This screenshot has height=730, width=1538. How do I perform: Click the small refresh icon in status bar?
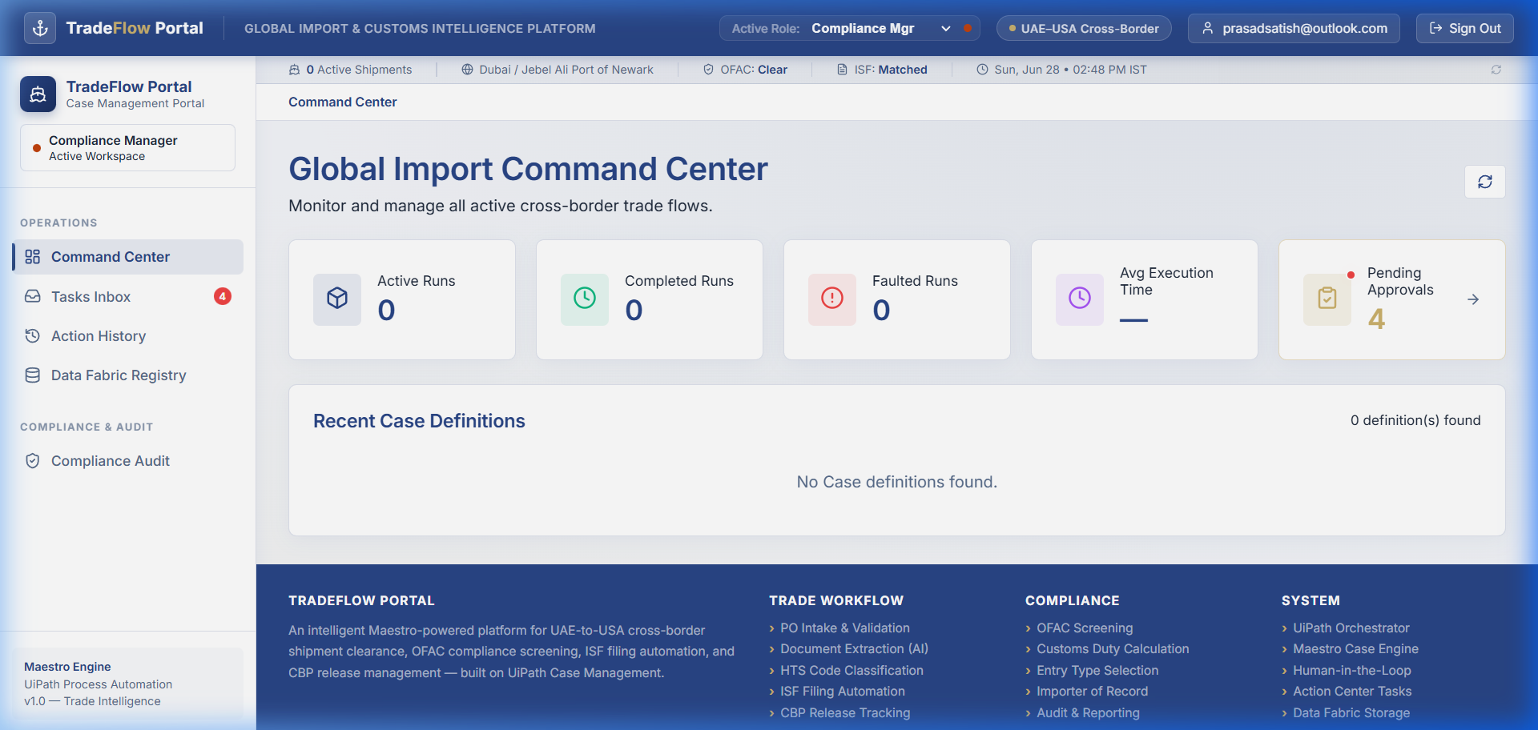(x=1496, y=70)
